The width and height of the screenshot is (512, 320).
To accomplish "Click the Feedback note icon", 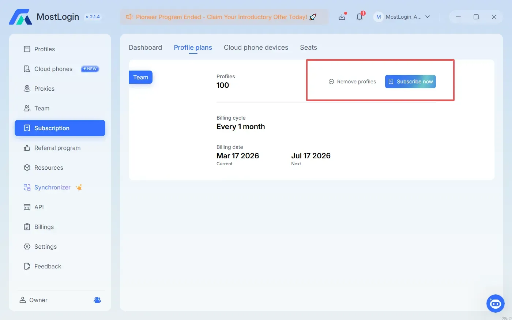I will [x=27, y=266].
